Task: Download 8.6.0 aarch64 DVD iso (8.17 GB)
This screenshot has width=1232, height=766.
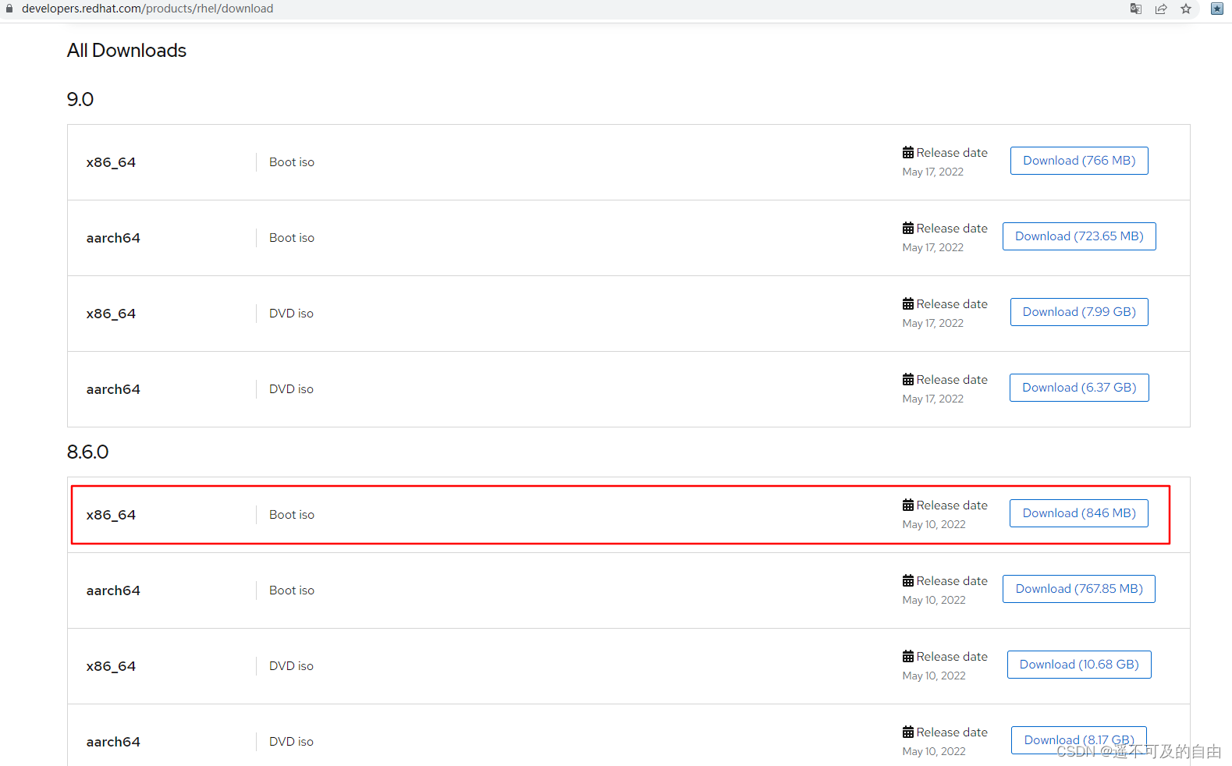Action: pos(1079,740)
